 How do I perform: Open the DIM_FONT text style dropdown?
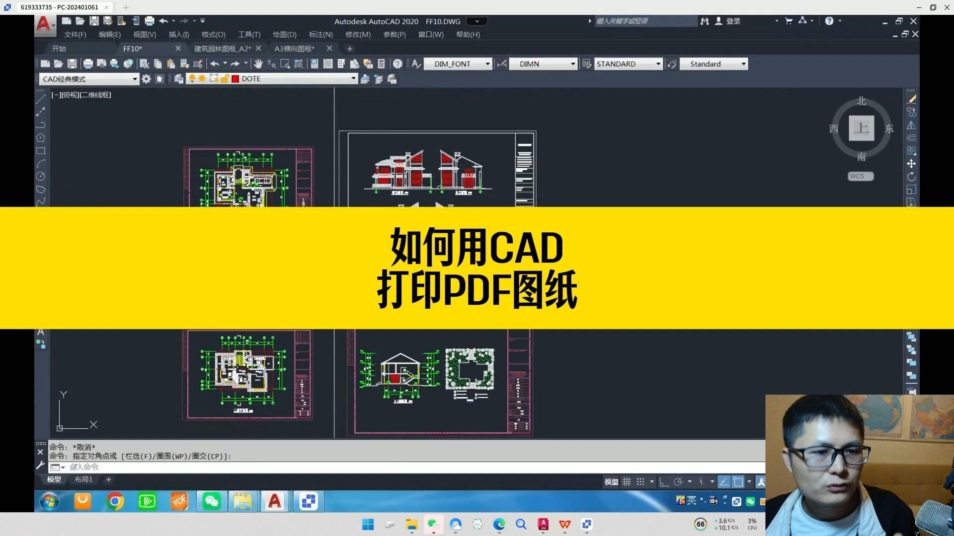tap(487, 64)
